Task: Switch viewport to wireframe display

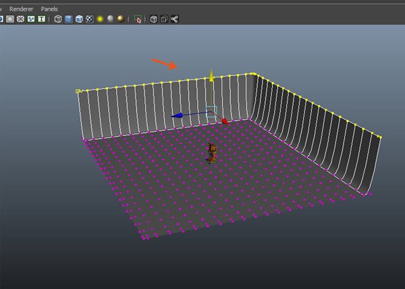Action: (x=58, y=19)
